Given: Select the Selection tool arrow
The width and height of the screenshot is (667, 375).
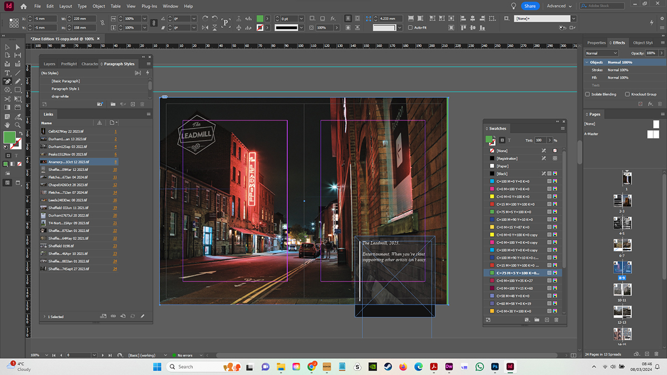Looking at the screenshot, I should 7,47.
